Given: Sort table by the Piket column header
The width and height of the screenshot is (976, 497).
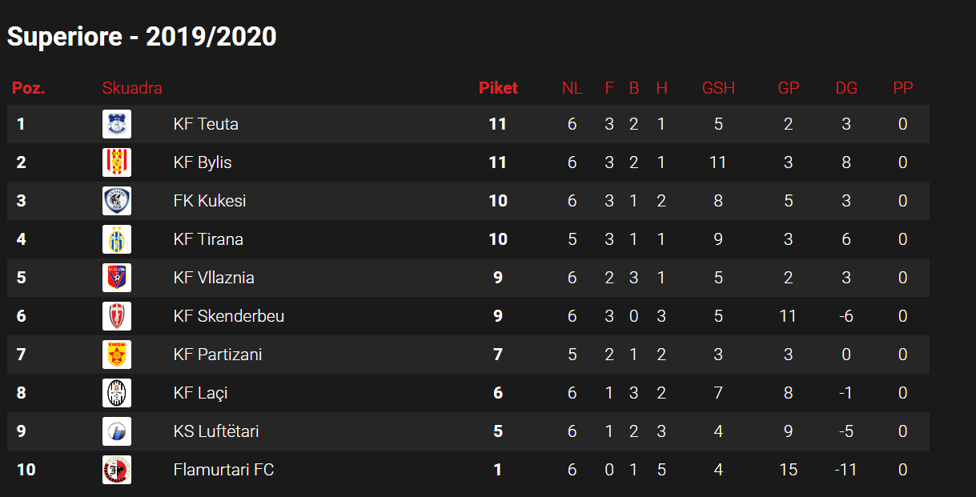Looking at the screenshot, I should [x=498, y=88].
